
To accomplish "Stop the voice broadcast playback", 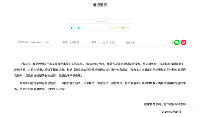I will coord(78,28).
